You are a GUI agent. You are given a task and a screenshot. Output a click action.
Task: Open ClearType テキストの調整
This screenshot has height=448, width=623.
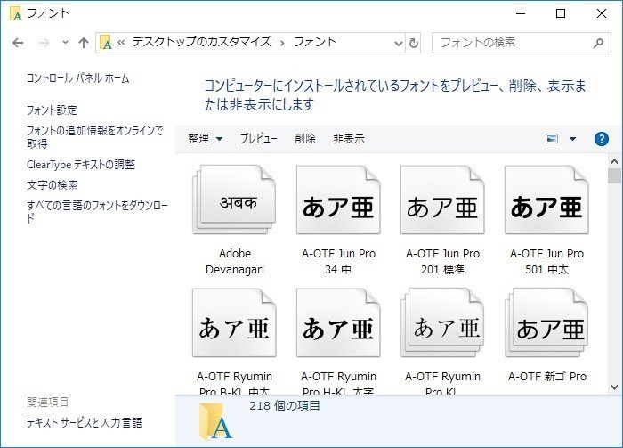[x=81, y=165]
